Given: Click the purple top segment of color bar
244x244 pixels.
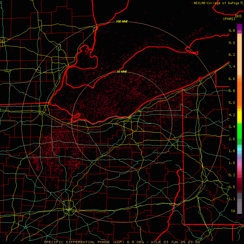Looking at the screenshot, I should pos(239,27).
